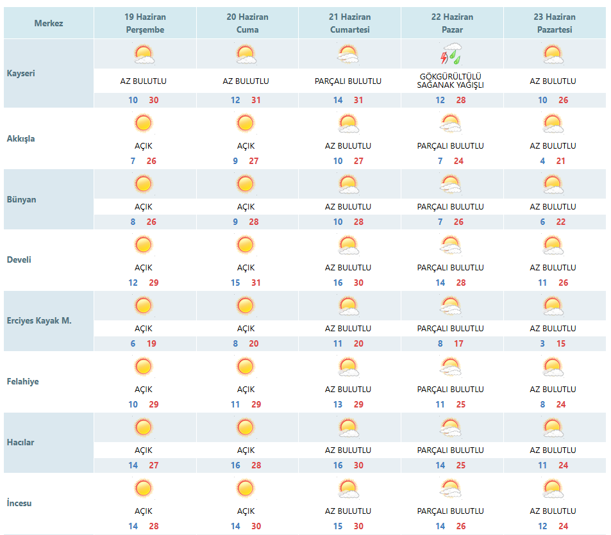611x535 pixels.
Task: Click Develi weather icon for 21 Haziran
Action: click(x=348, y=245)
